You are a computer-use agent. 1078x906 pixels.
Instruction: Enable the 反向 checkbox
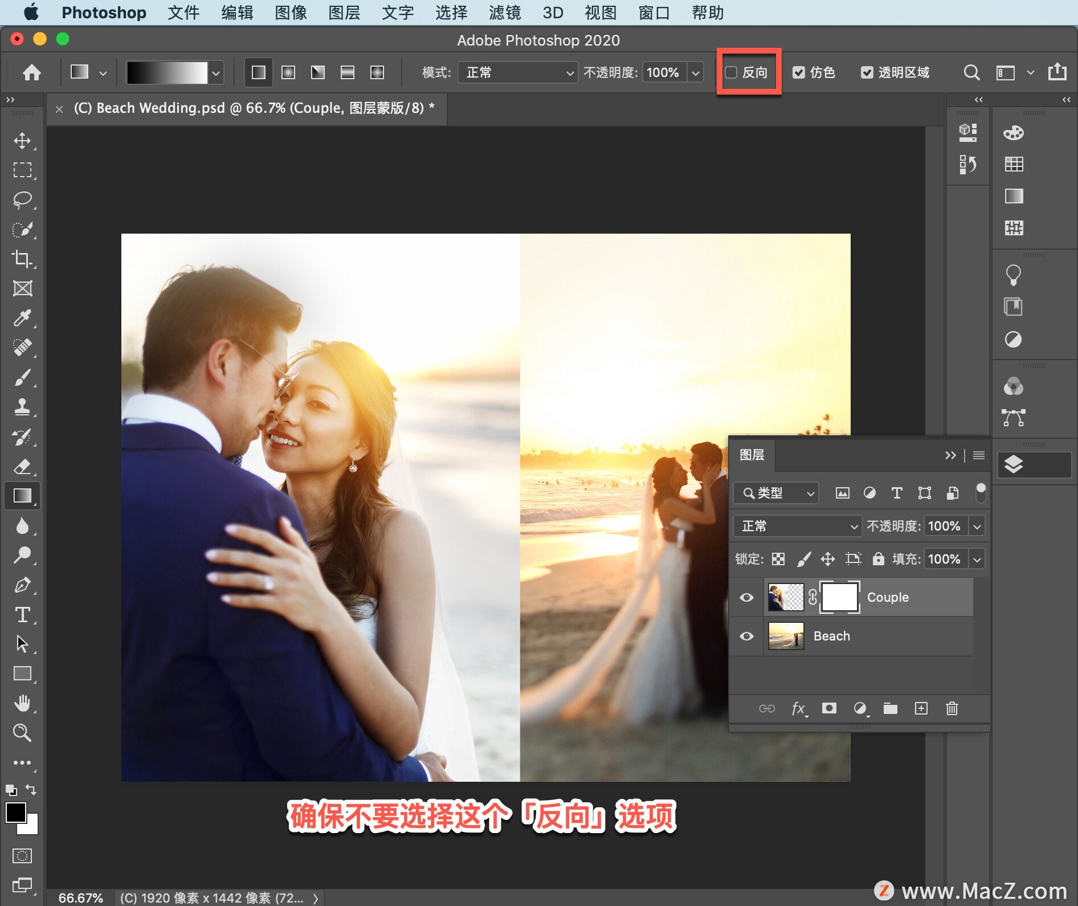[x=731, y=72]
